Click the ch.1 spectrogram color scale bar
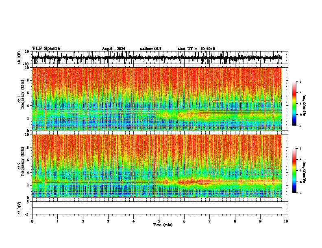 (294, 104)
